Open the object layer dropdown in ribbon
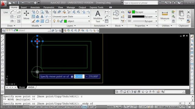The image size is (195, 109). point(89,21)
